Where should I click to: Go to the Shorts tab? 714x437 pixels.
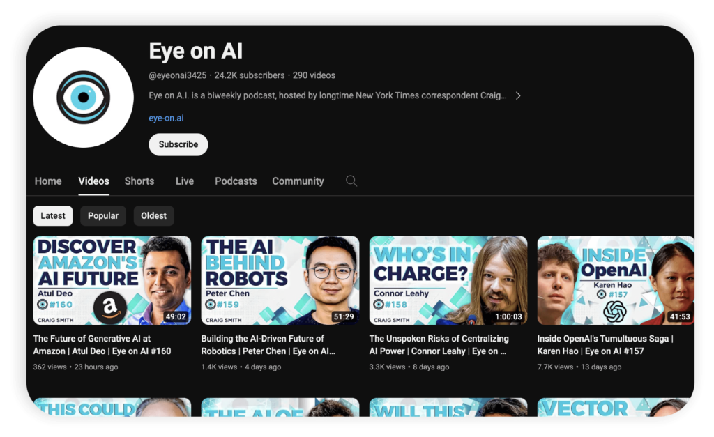tap(139, 181)
